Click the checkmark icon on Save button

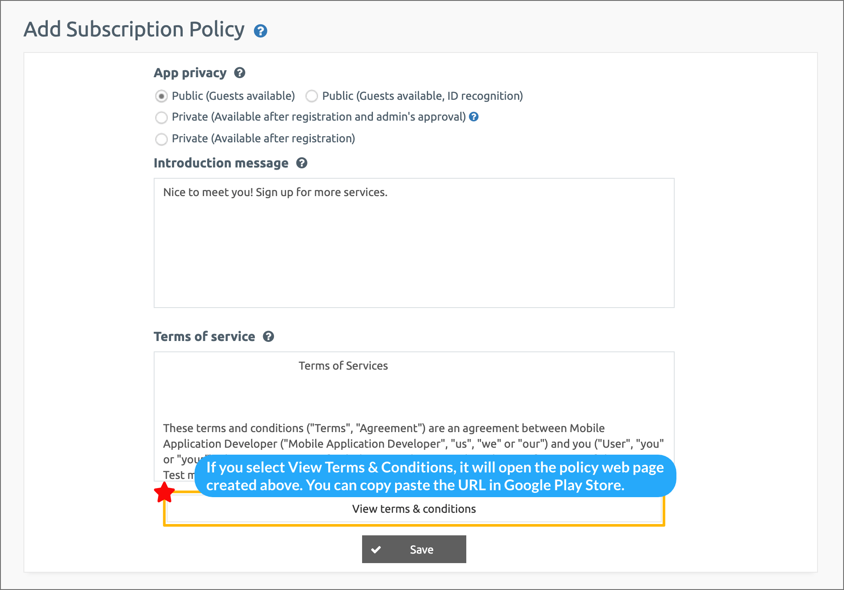376,550
